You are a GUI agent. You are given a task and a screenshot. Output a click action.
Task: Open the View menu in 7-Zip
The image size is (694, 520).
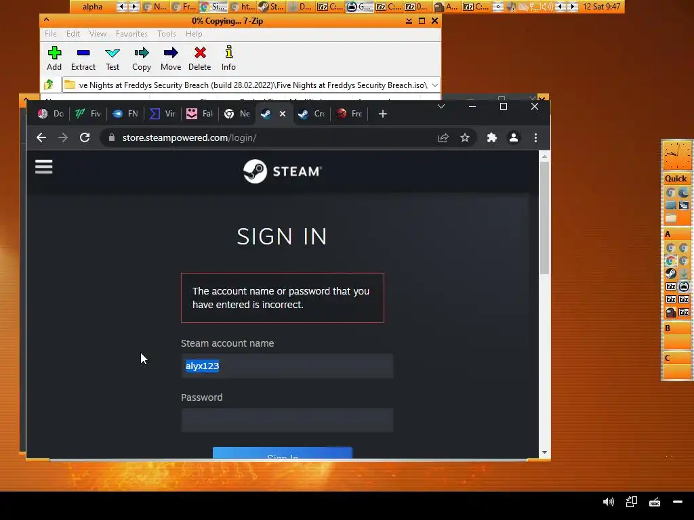98,34
